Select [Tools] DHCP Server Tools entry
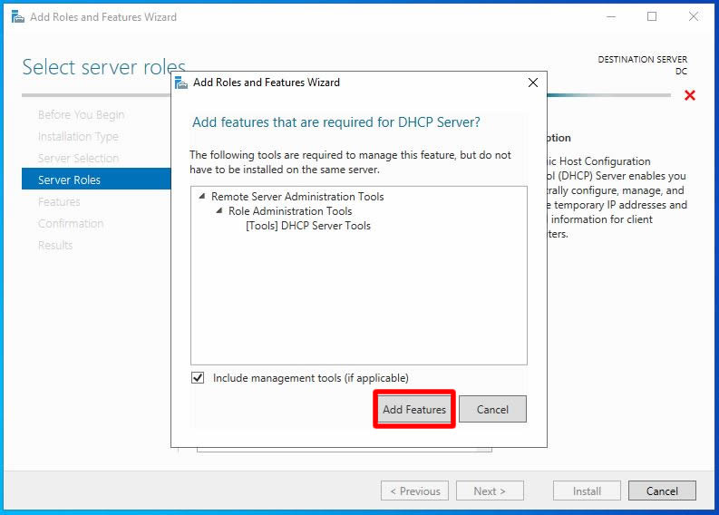This screenshot has width=719, height=515. click(308, 226)
